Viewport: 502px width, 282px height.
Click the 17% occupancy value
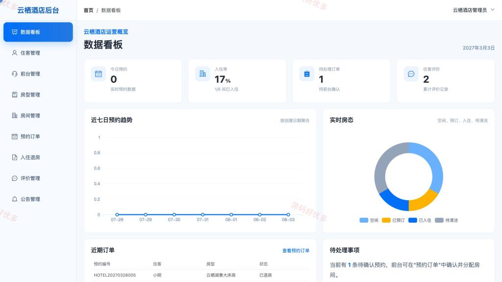223,79
